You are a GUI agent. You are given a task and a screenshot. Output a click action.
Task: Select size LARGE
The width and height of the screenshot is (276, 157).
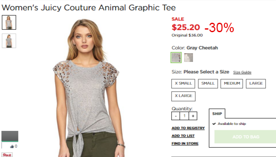[x=256, y=84]
